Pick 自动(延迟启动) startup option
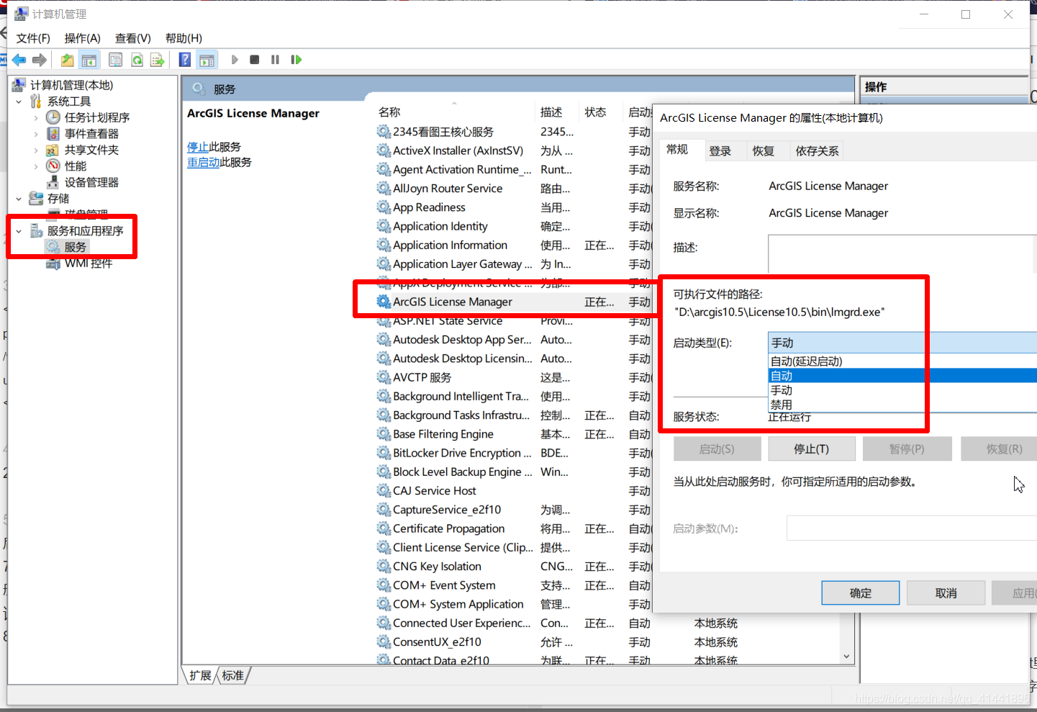1037x712 pixels. point(806,361)
